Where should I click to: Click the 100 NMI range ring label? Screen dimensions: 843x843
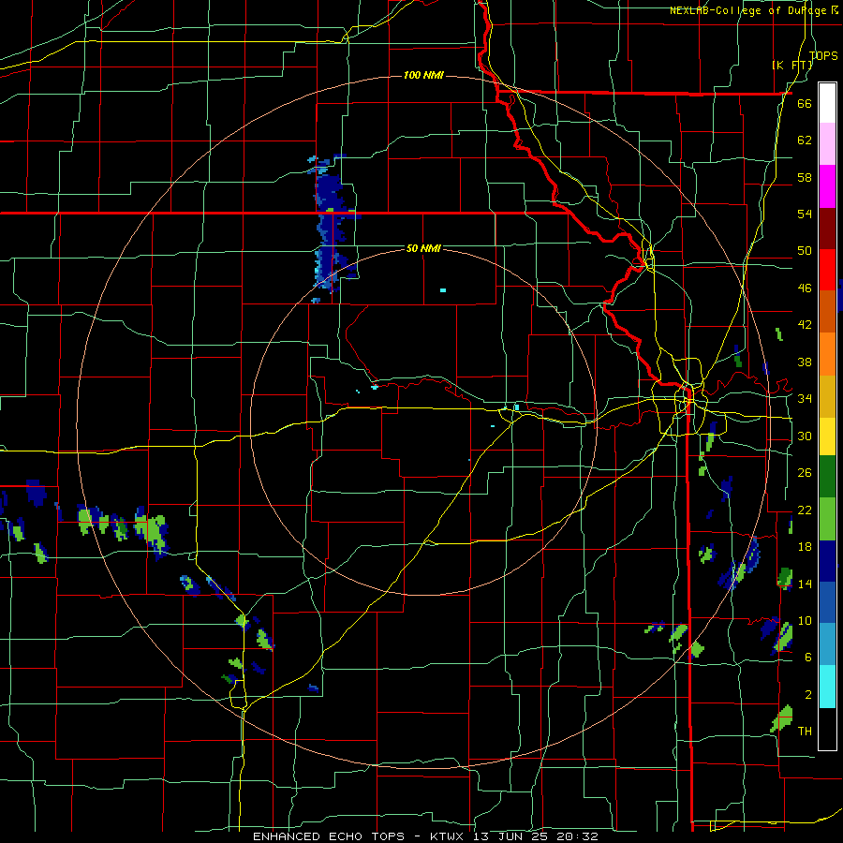(x=423, y=75)
